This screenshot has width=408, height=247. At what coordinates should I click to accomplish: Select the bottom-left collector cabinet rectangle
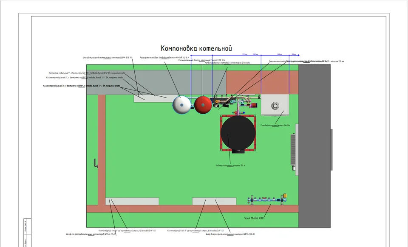132,201
